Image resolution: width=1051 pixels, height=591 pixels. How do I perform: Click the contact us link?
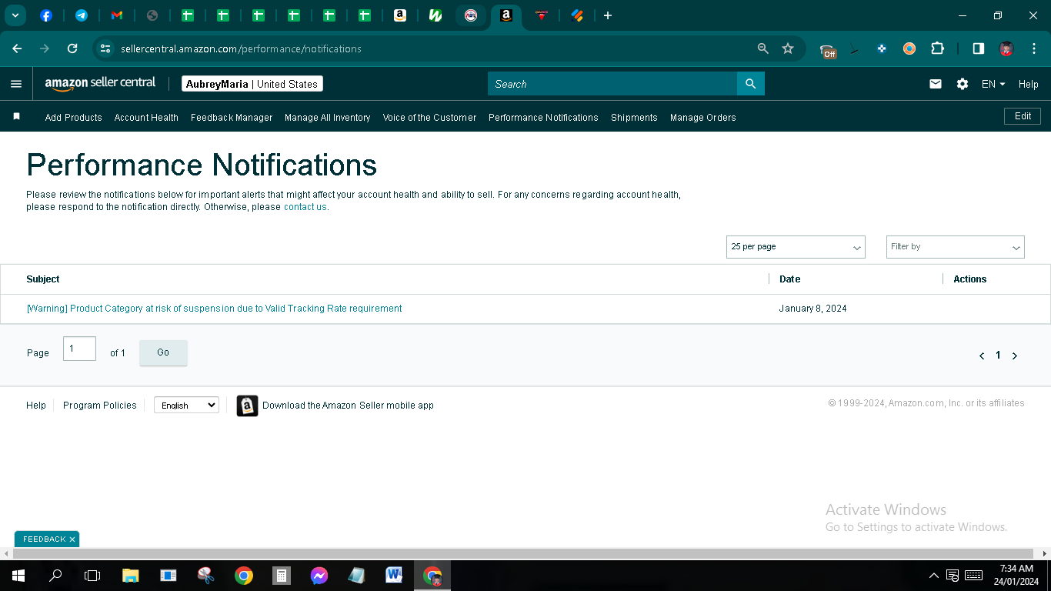point(305,207)
